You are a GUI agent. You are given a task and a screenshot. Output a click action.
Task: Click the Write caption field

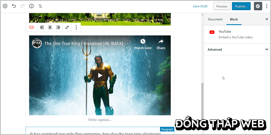[x=100, y=120]
